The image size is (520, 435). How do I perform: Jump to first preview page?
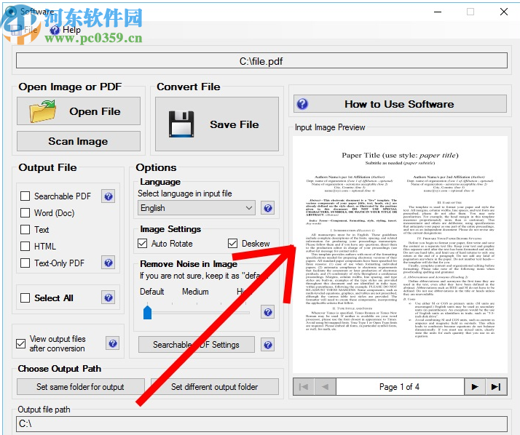click(304, 387)
